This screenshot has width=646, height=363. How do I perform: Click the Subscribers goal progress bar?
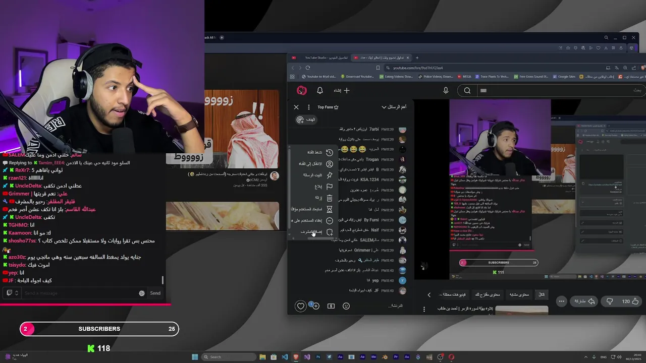pyautogui.click(x=99, y=329)
